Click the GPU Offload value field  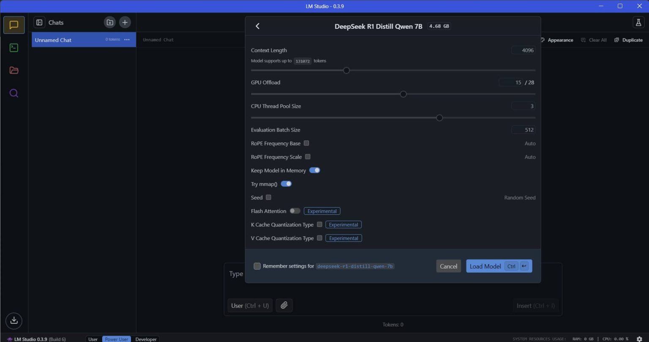click(511, 82)
